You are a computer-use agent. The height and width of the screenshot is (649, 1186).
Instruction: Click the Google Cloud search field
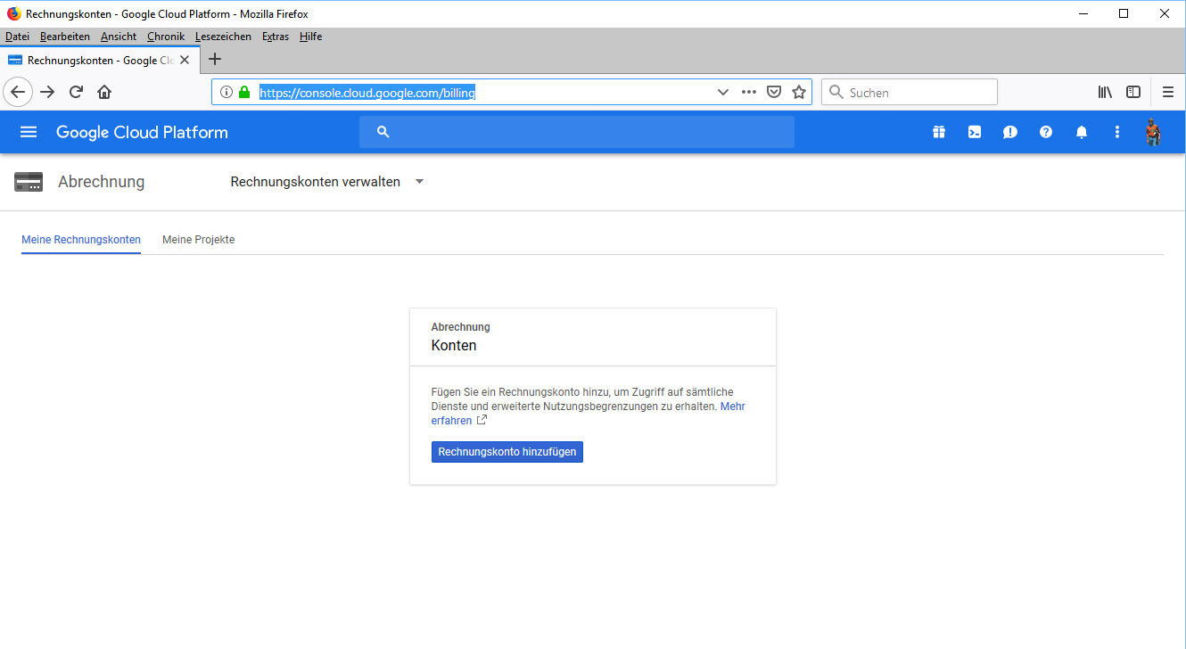pos(576,132)
